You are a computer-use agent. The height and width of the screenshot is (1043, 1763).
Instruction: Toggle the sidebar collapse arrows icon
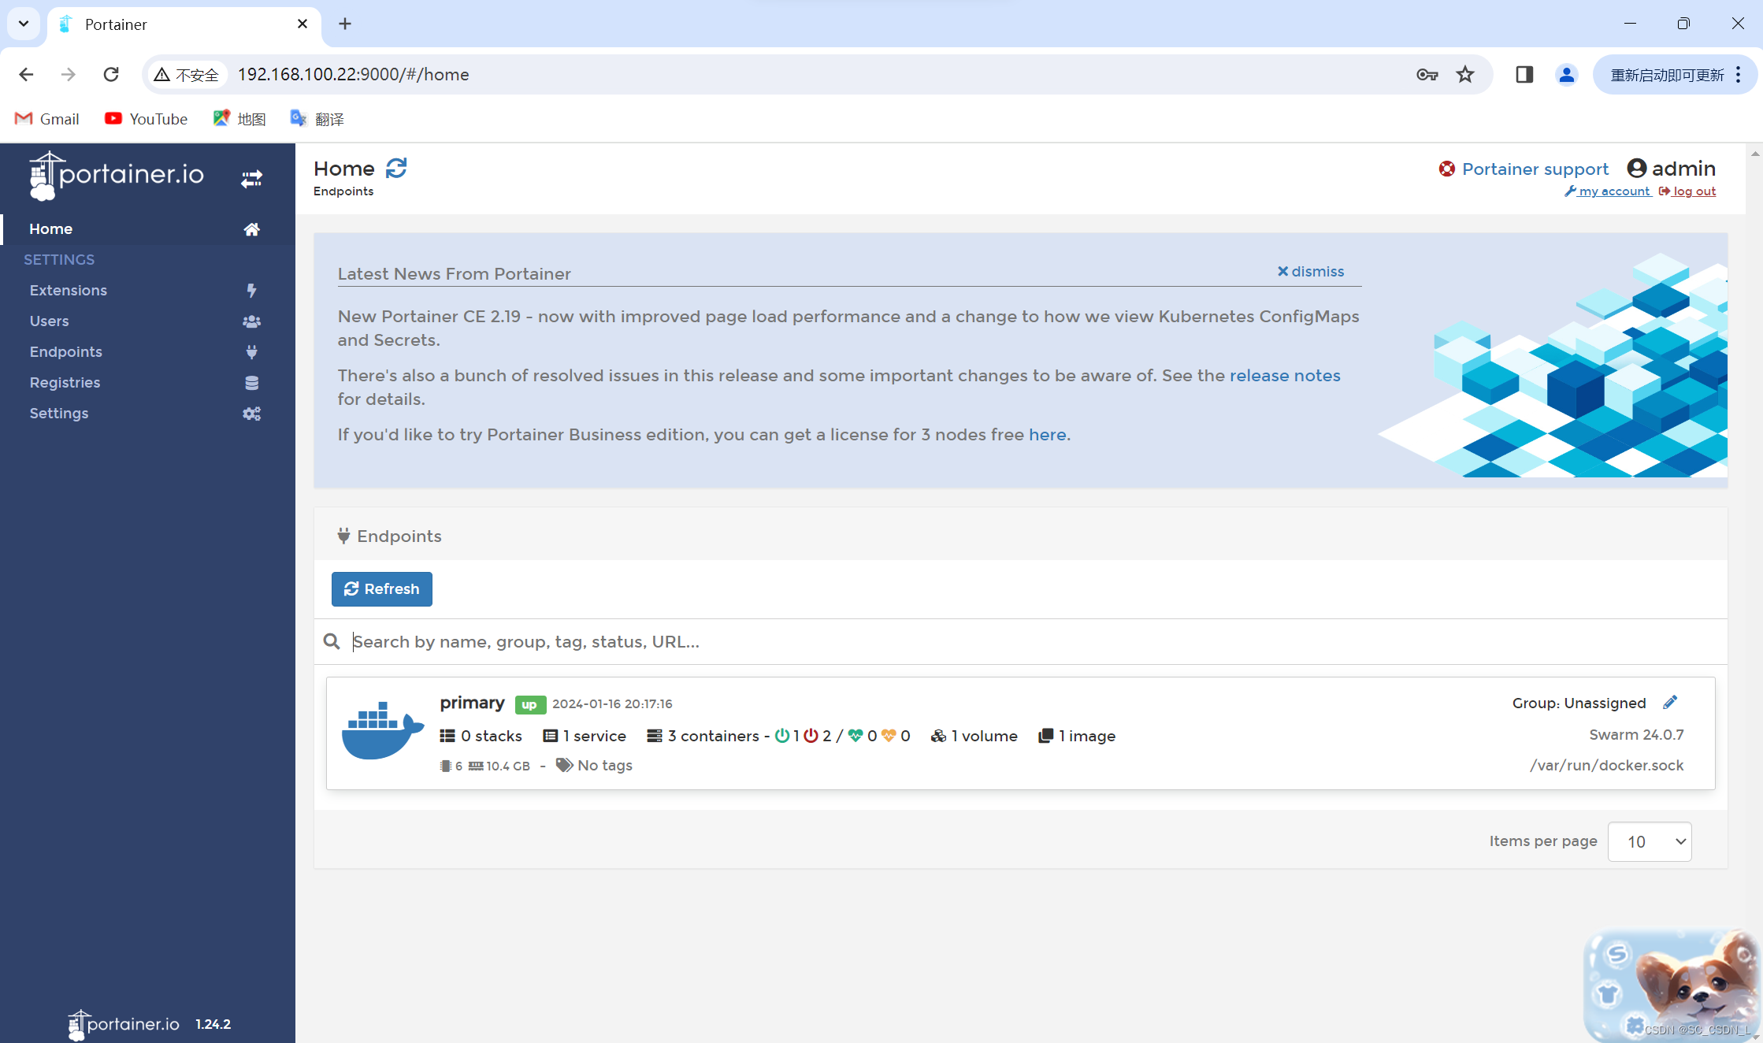point(251,179)
